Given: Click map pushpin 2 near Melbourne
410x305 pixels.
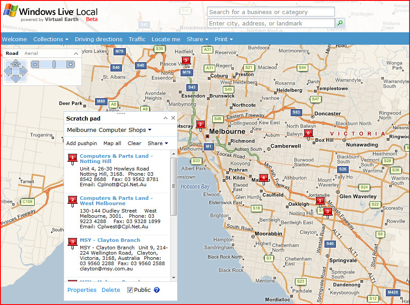Looking at the screenshot, I should tap(200, 126).
